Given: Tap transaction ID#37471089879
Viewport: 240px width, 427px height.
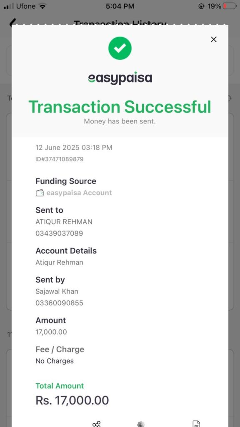Looking at the screenshot, I should [x=59, y=159].
